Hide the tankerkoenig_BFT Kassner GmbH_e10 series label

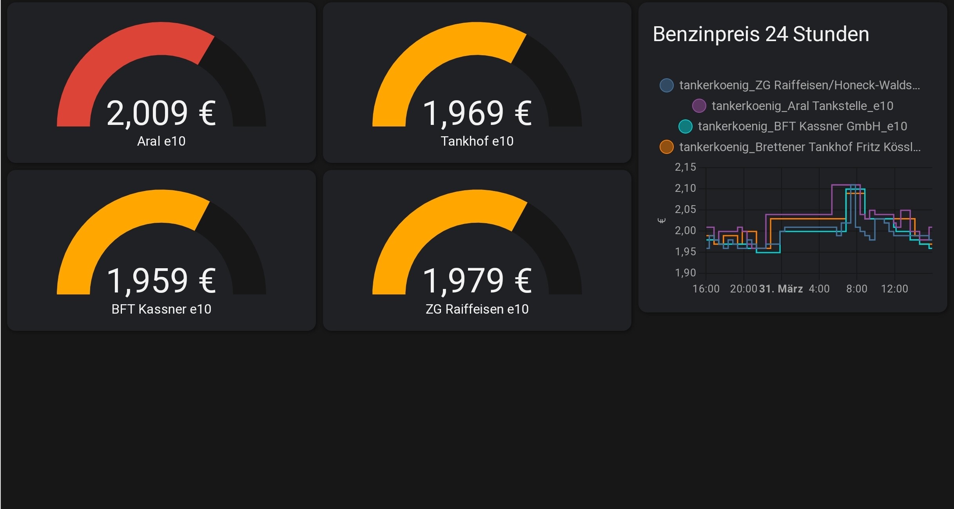(x=802, y=126)
